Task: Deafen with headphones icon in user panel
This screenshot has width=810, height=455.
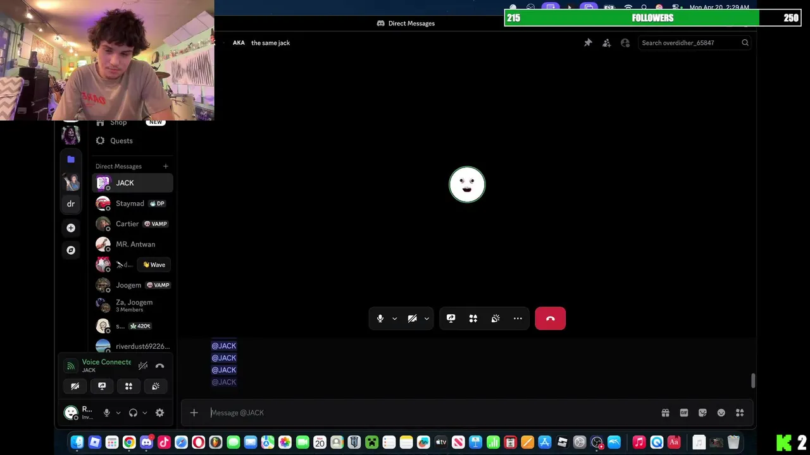Action: (x=133, y=413)
